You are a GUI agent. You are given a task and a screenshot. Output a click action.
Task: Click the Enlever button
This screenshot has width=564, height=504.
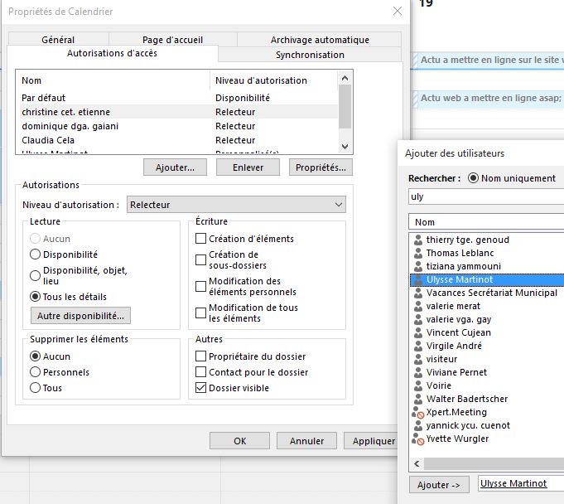248,167
